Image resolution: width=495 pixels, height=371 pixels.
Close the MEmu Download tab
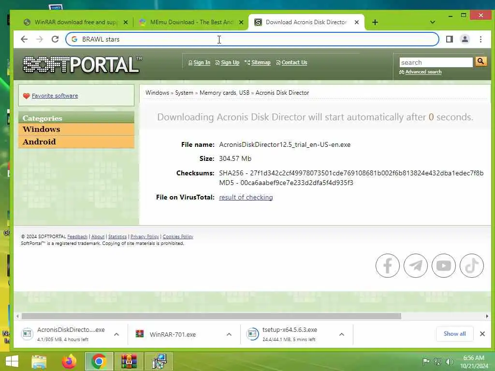coord(241,22)
